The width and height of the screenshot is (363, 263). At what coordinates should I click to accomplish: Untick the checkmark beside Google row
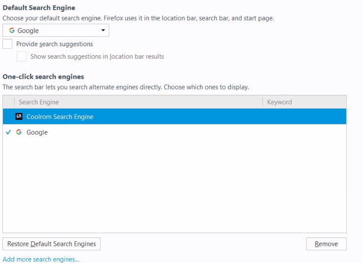[x=8, y=132]
